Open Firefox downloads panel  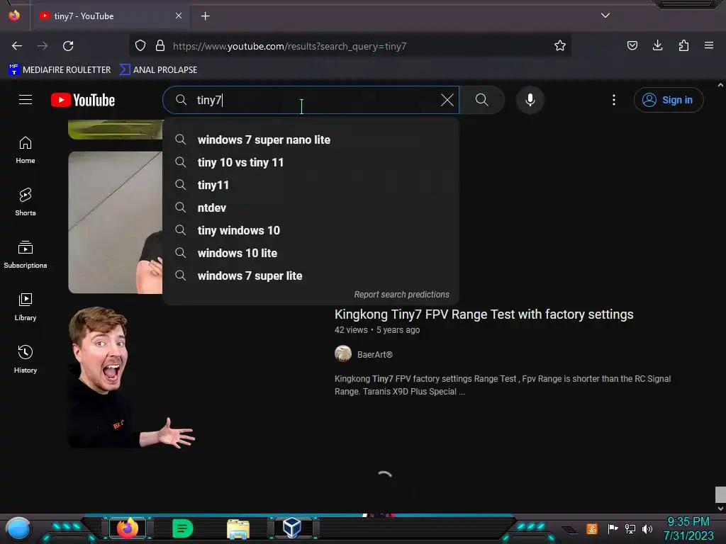657,45
